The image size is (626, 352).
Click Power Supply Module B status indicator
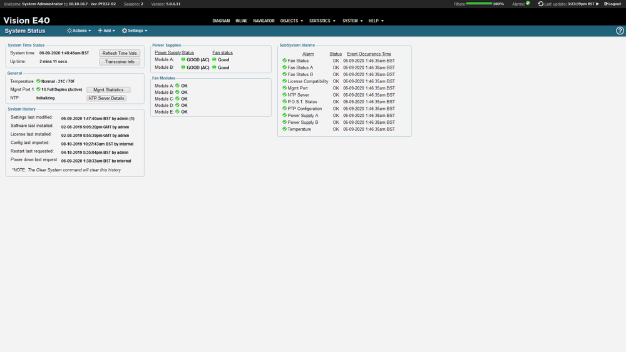(183, 68)
